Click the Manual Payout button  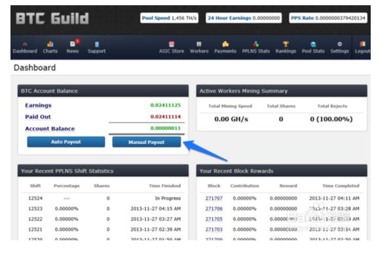(x=147, y=142)
